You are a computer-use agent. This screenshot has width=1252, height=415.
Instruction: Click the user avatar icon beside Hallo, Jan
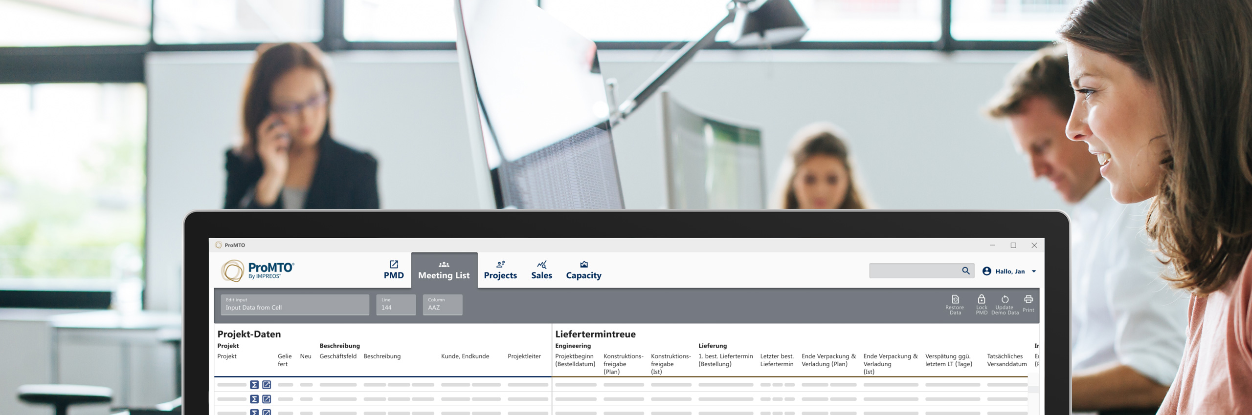[x=986, y=271]
